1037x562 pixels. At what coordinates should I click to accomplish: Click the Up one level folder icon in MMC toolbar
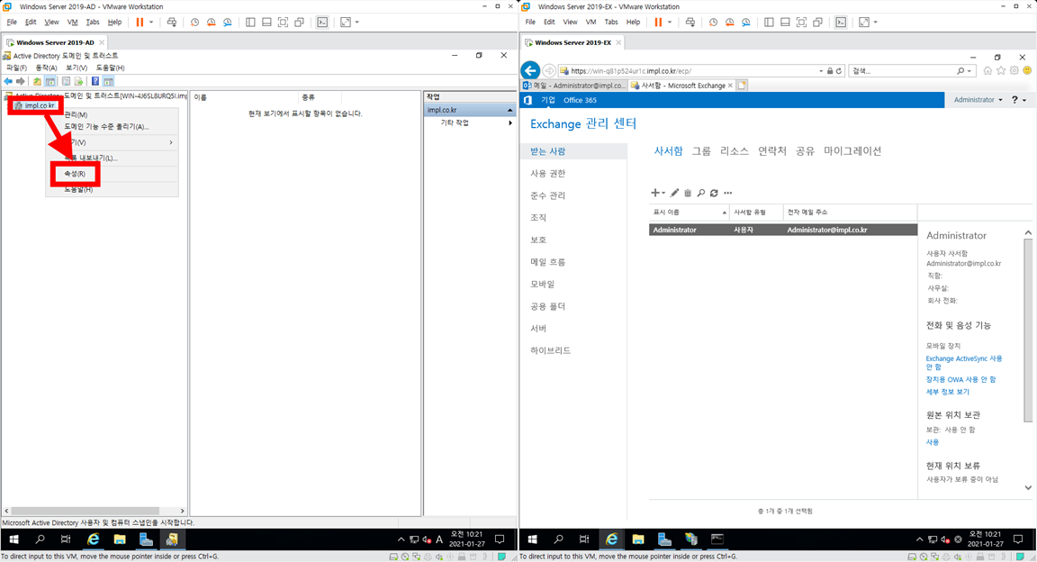[37, 81]
